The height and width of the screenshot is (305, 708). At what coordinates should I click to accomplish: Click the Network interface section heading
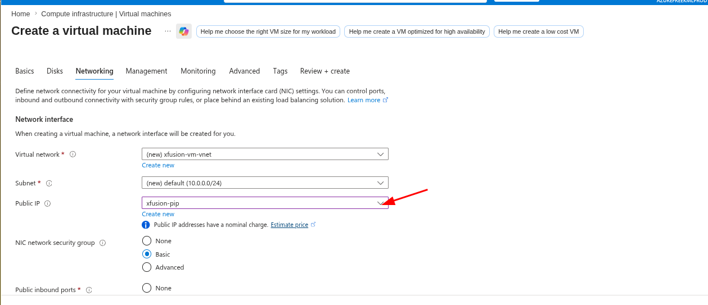(x=44, y=120)
